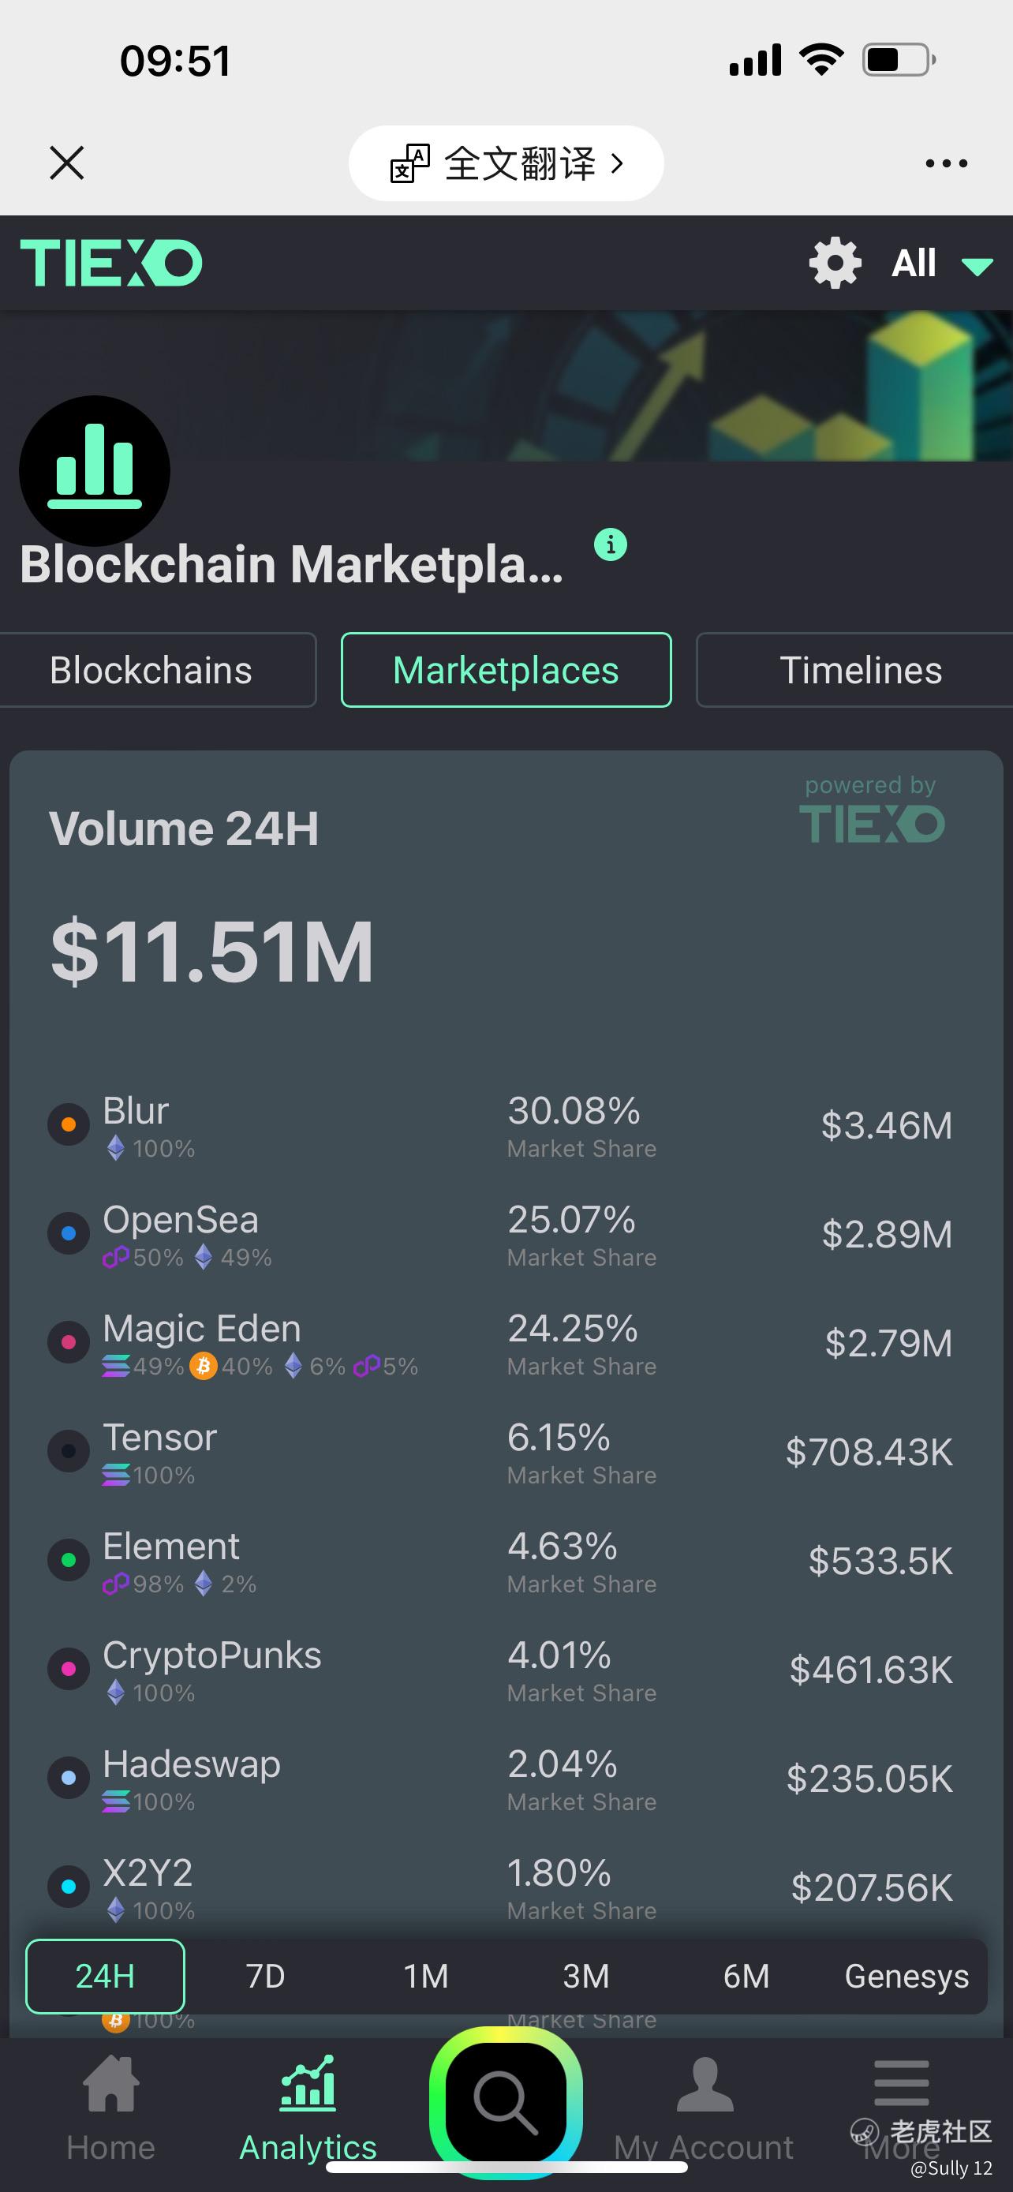Tap the three-dot browser menu
This screenshot has height=2192, width=1013.
946,163
